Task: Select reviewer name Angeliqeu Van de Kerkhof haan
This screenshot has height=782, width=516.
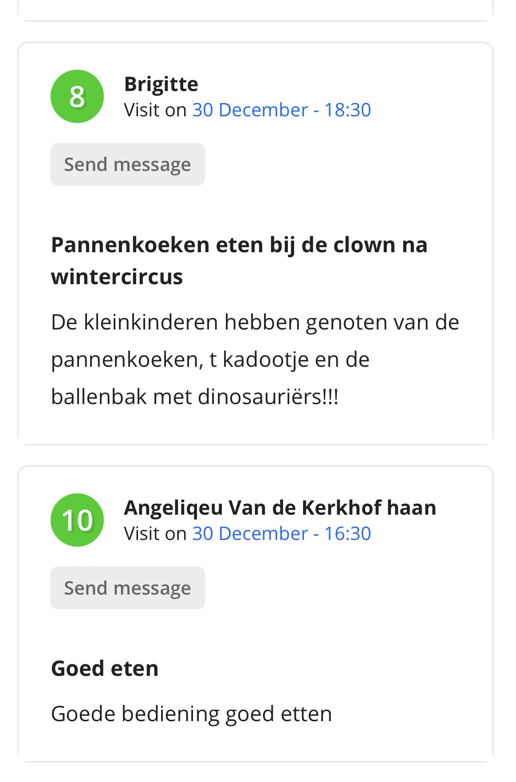Action: coord(280,508)
